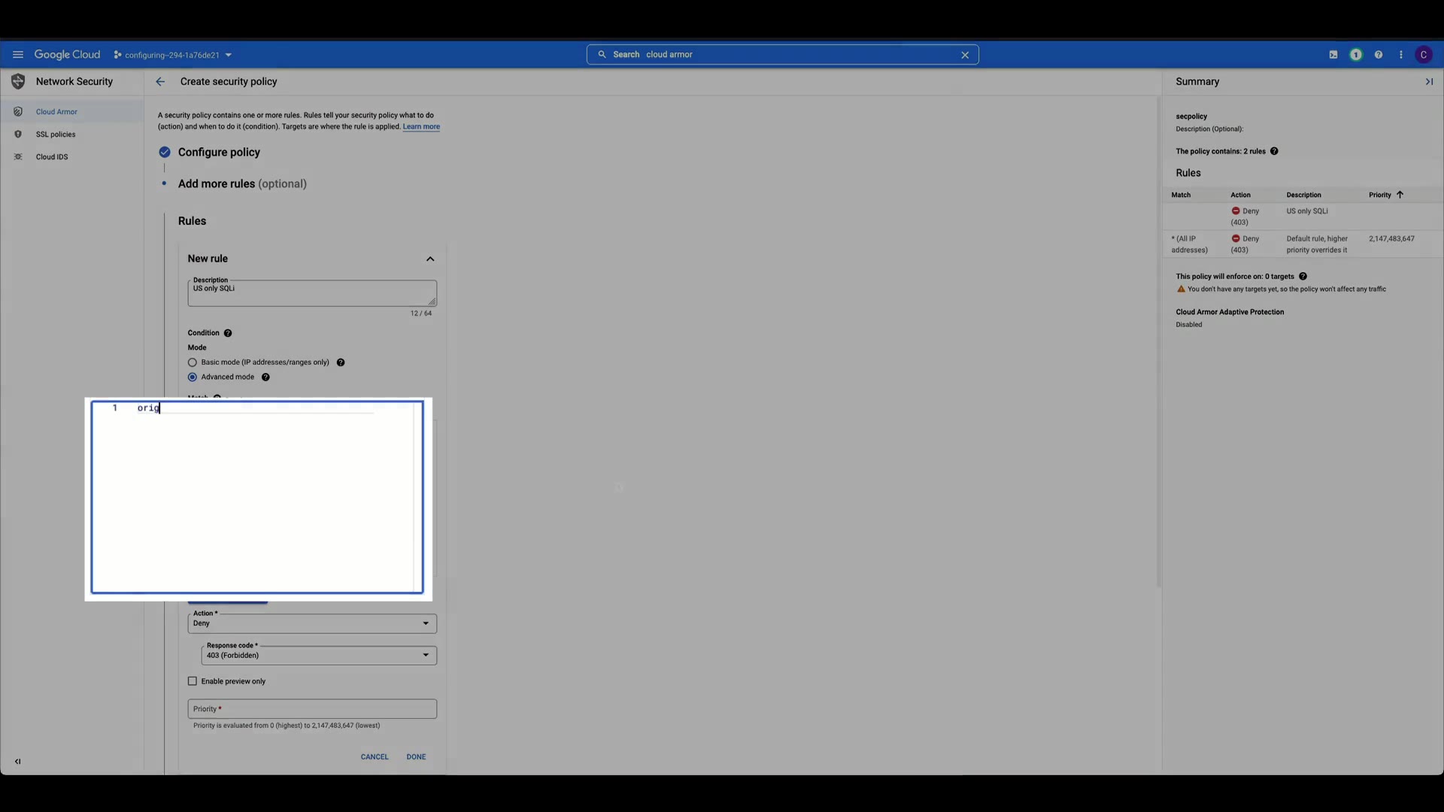Click into the Priority input field

(312, 709)
